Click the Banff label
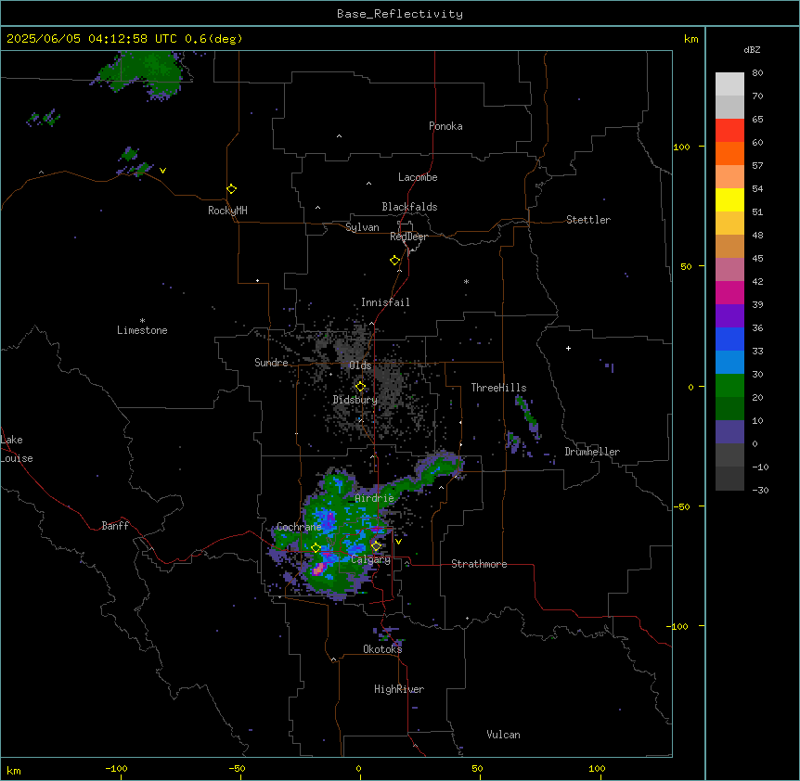The width and height of the screenshot is (800, 781). pyautogui.click(x=115, y=526)
